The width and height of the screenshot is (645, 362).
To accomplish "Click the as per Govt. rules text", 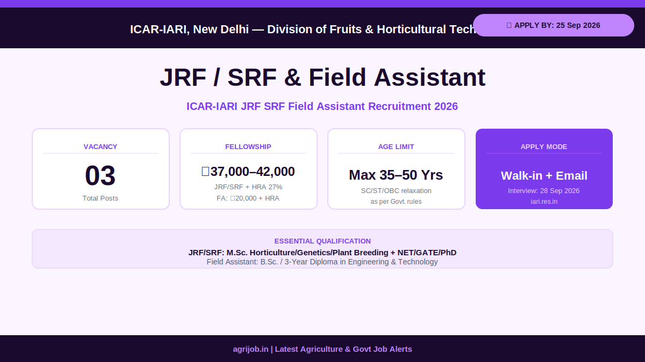I will 396,202.
